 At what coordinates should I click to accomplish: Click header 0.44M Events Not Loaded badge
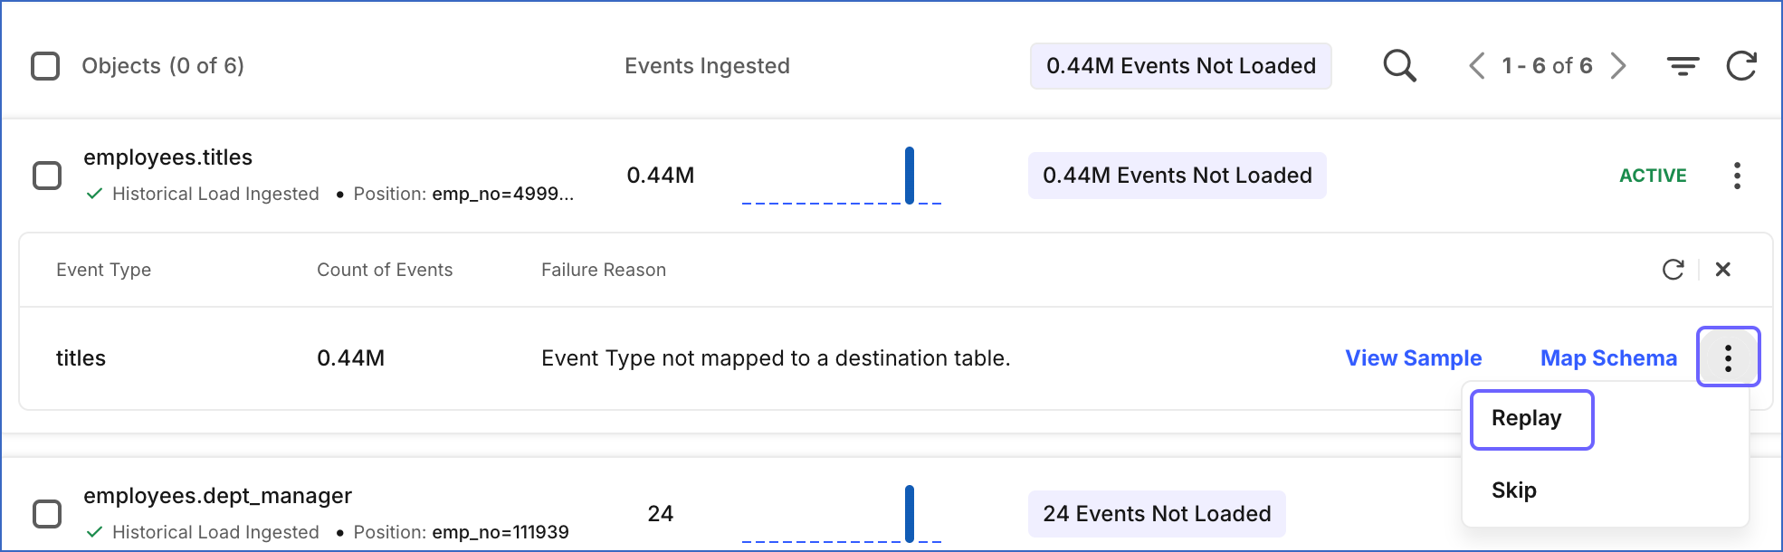(1180, 66)
